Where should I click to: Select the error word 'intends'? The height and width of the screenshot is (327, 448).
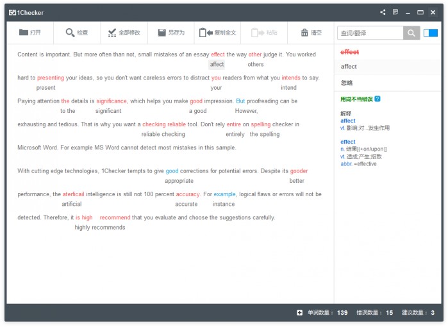pos(291,78)
